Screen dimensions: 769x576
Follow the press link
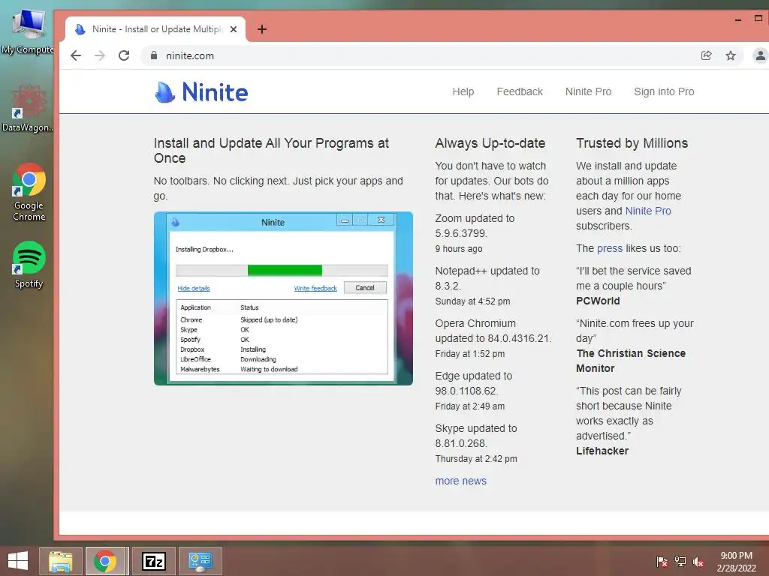[x=610, y=248]
